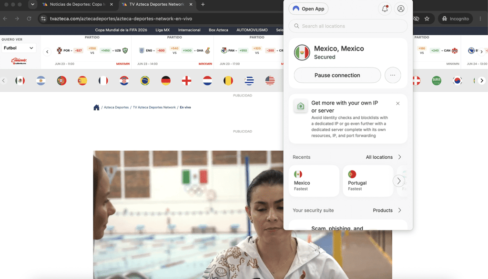The width and height of the screenshot is (488, 279).
Task: Click the Saudi Arabia flag in team strip
Action: pos(437,81)
